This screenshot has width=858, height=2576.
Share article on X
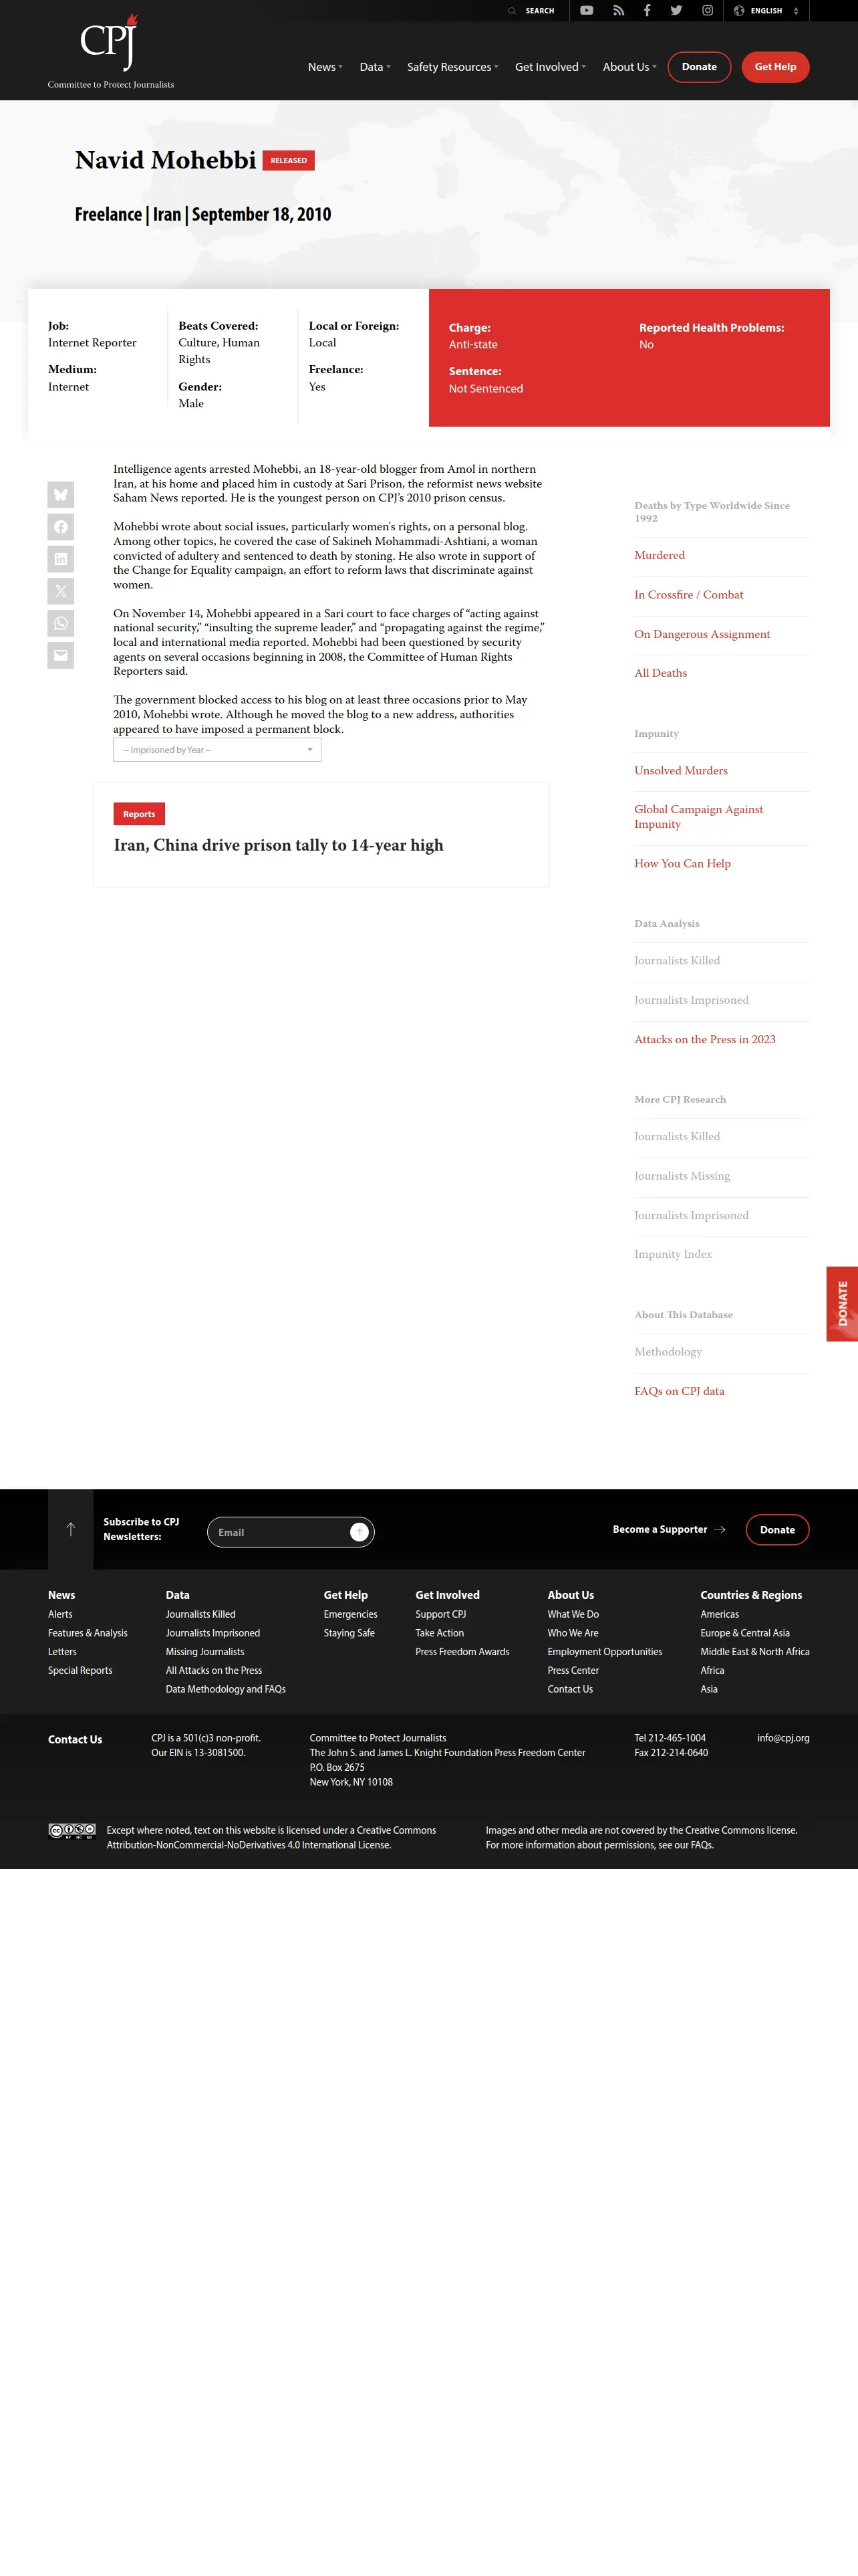(61, 590)
